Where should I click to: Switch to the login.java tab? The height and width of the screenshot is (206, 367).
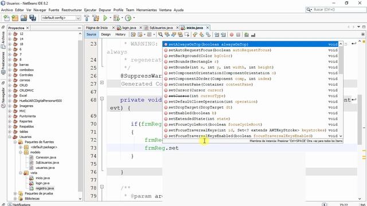[129, 28]
